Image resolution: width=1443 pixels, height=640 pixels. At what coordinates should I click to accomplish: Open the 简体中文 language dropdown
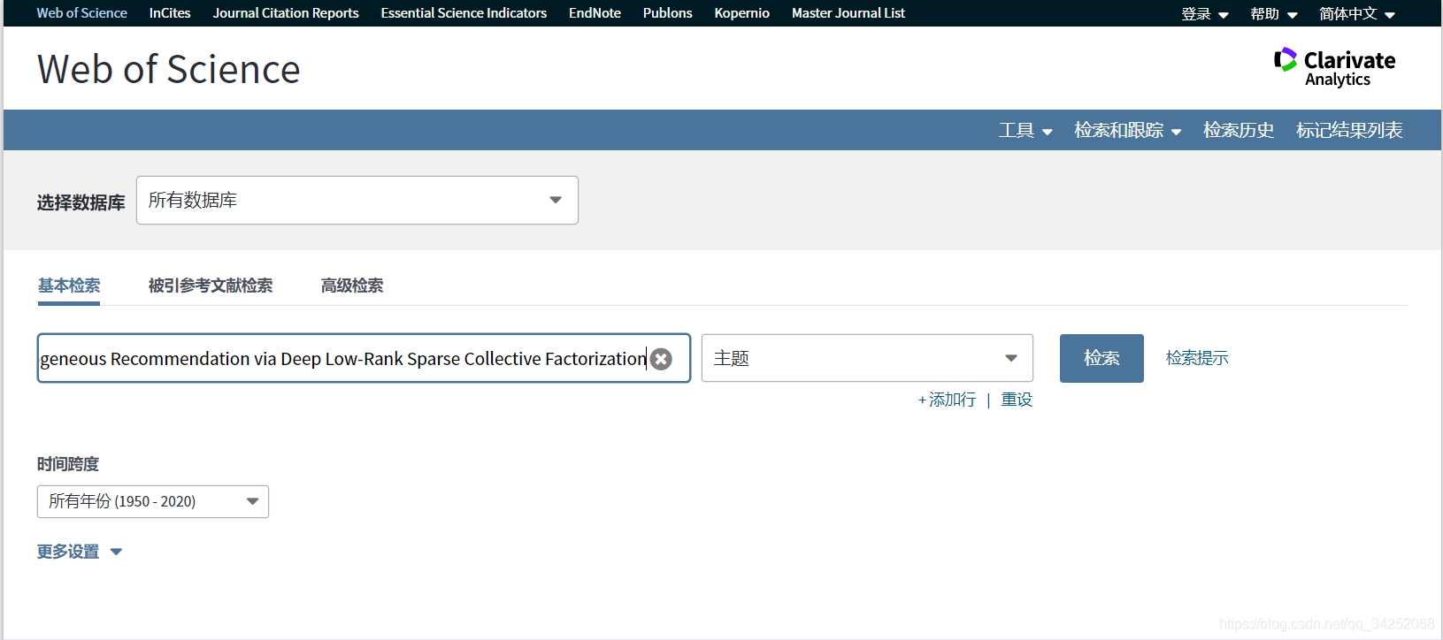pos(1357,14)
